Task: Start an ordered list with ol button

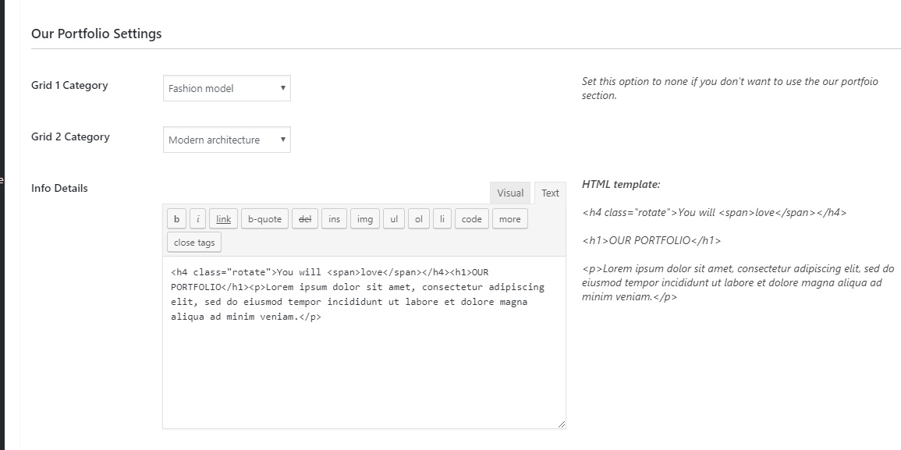Action: 419,219
